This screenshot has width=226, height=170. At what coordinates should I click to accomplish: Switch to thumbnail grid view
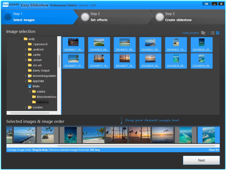click(218, 33)
